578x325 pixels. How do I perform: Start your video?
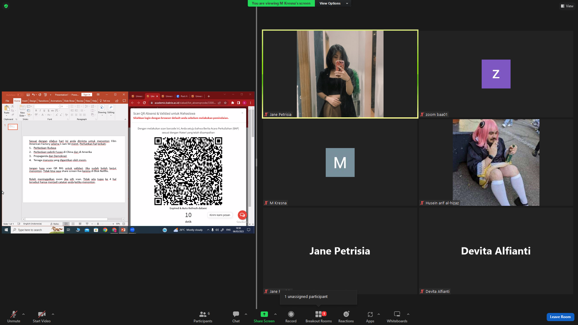tap(42, 317)
